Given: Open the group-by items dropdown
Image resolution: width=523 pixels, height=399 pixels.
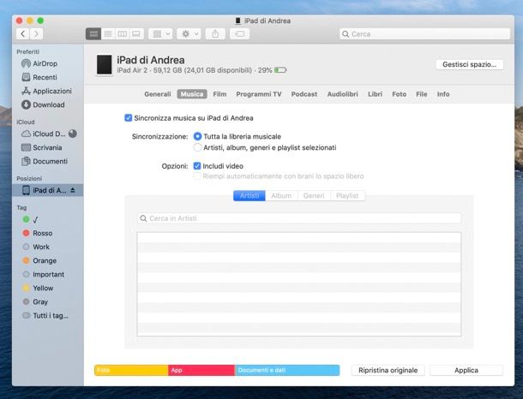Looking at the screenshot, I should (x=160, y=33).
